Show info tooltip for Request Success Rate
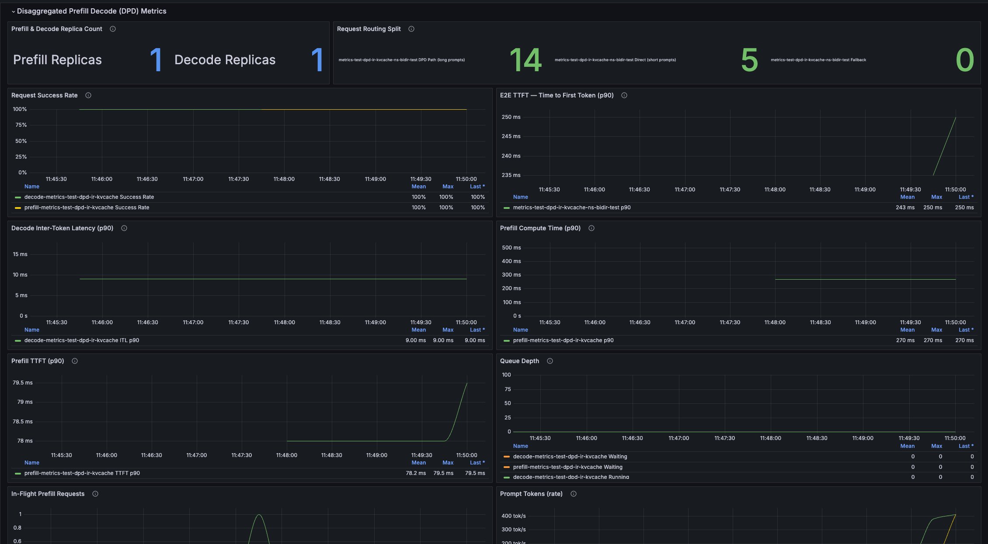Screen dimensions: 988x544 [88, 95]
